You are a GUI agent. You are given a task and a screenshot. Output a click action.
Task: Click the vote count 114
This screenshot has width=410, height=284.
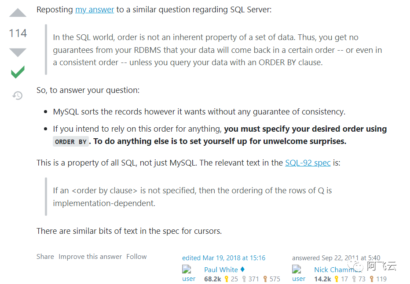tap(18, 33)
